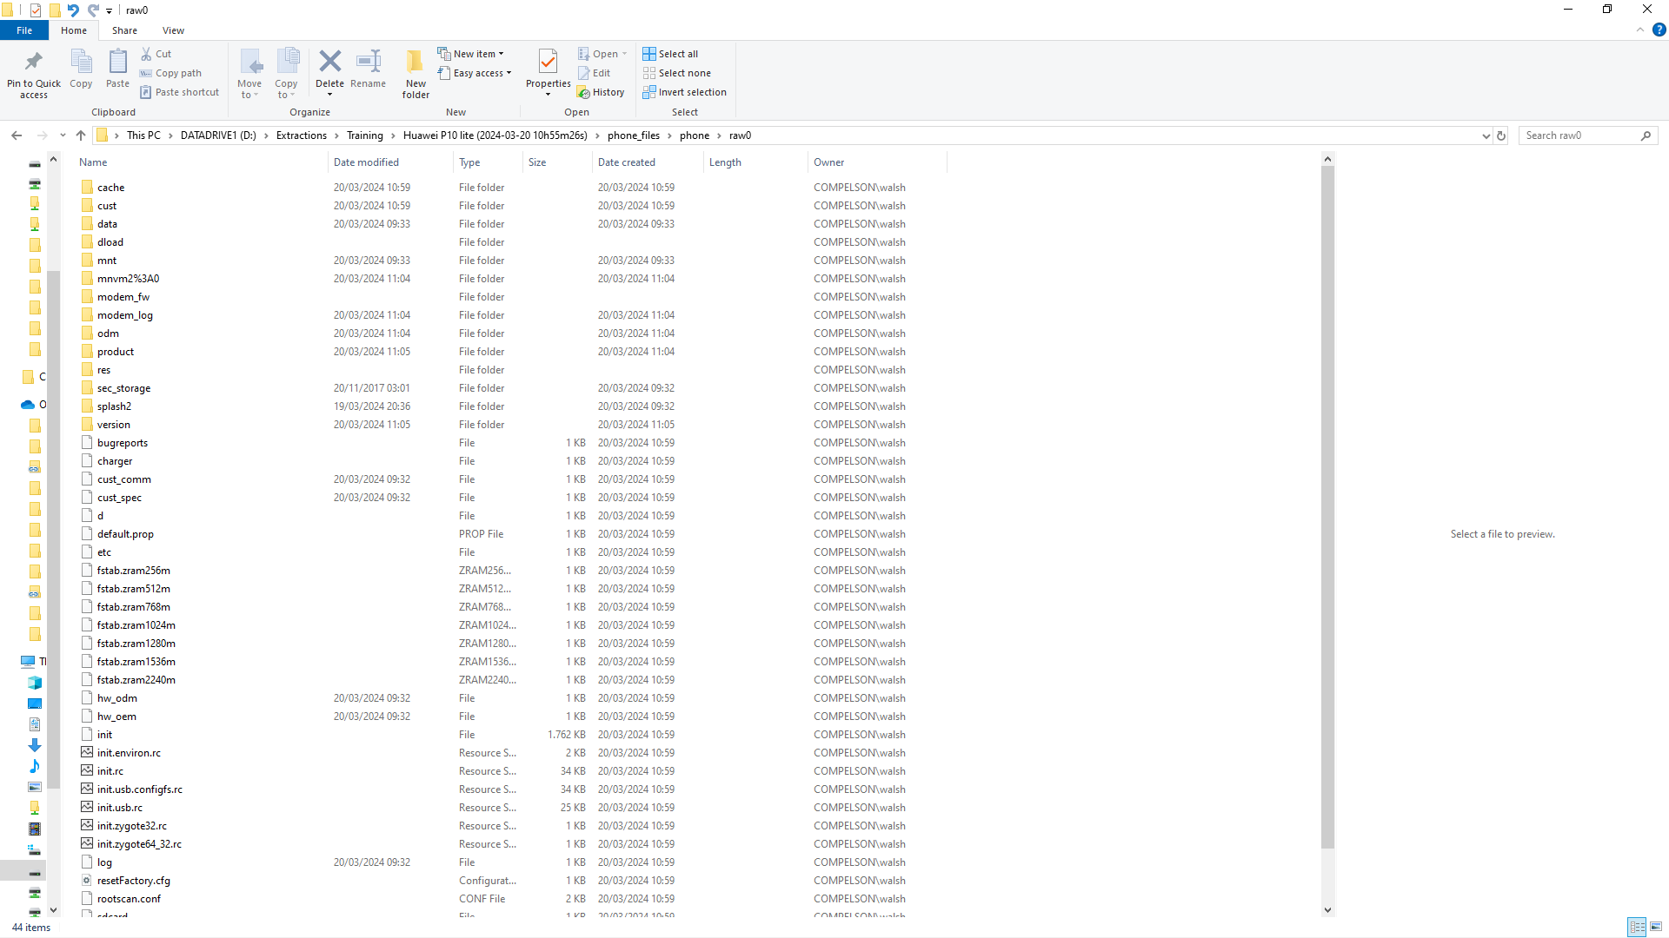Open the View ribbon tab
Screen dimensions: 1669x938
(x=173, y=30)
